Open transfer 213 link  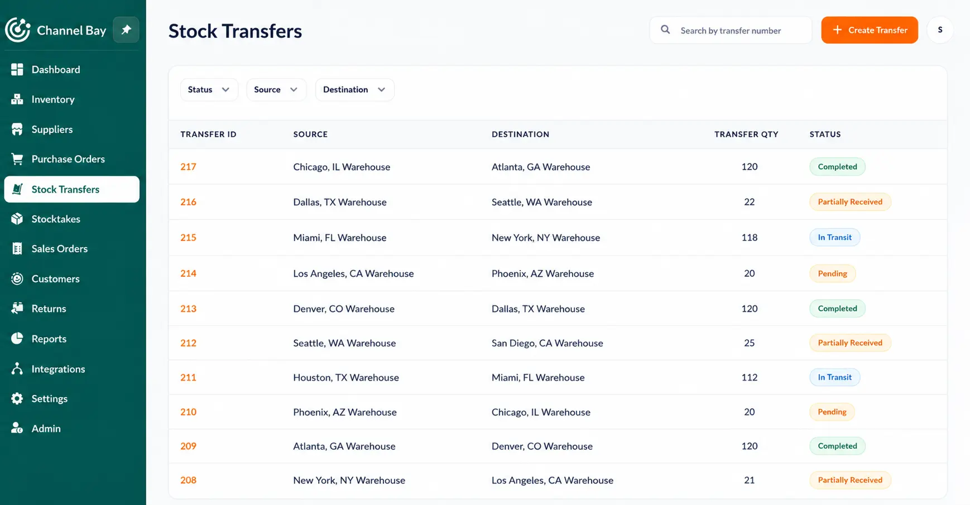click(x=188, y=309)
